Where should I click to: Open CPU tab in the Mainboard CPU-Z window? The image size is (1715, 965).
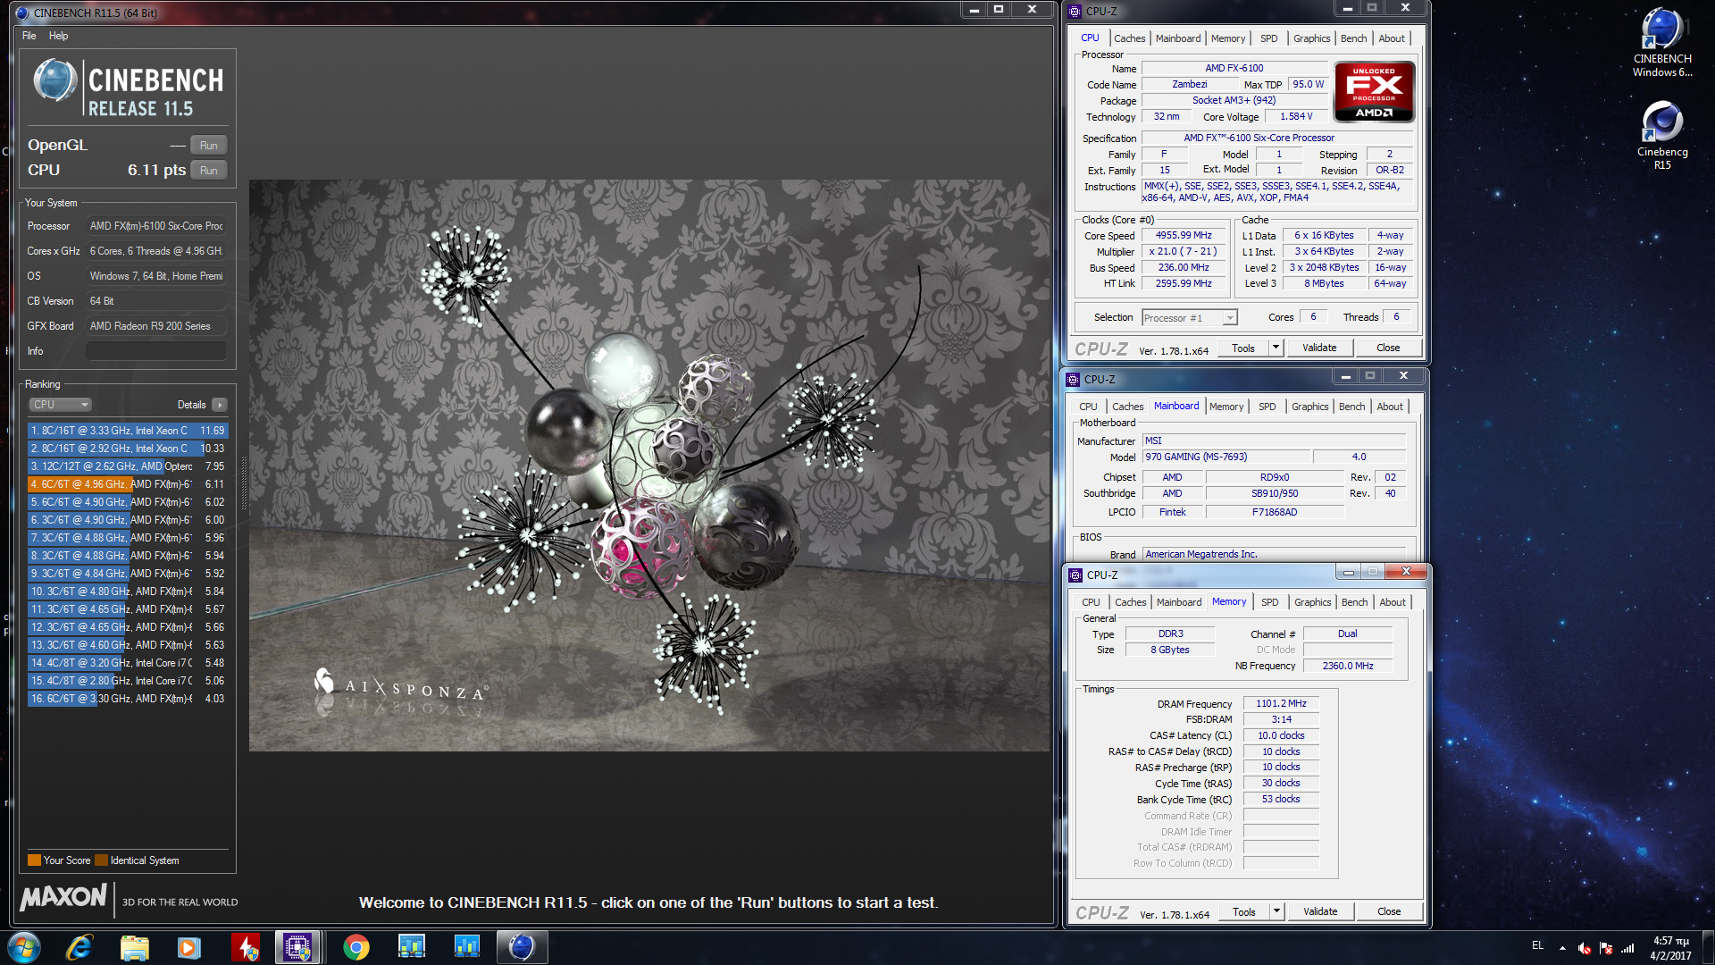coord(1088,407)
